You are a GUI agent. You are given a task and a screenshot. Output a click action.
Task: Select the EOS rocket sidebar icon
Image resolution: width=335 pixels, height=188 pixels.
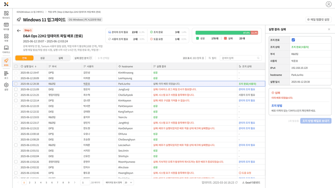(6, 62)
